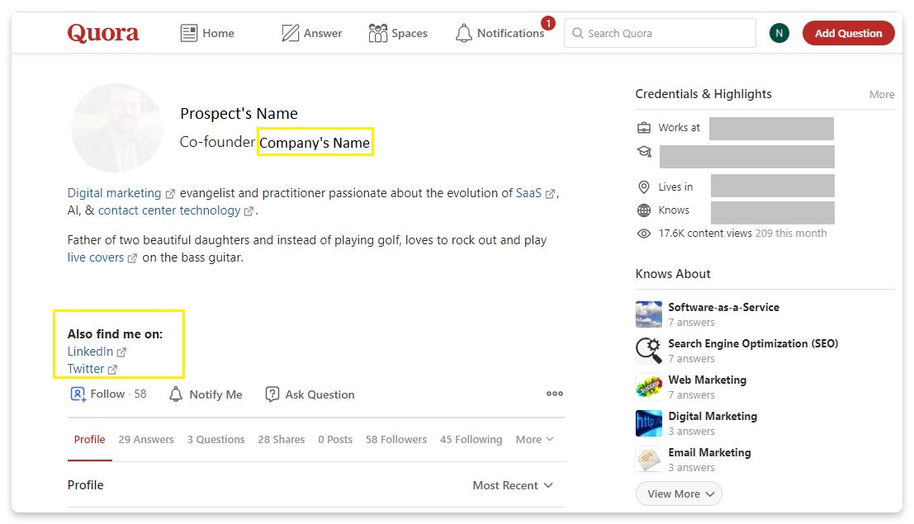
Task: Open the Email Marketing topic thumbnail
Action: click(x=649, y=460)
